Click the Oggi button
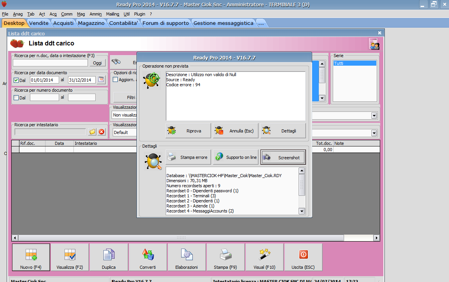449x282 pixels. (x=97, y=63)
